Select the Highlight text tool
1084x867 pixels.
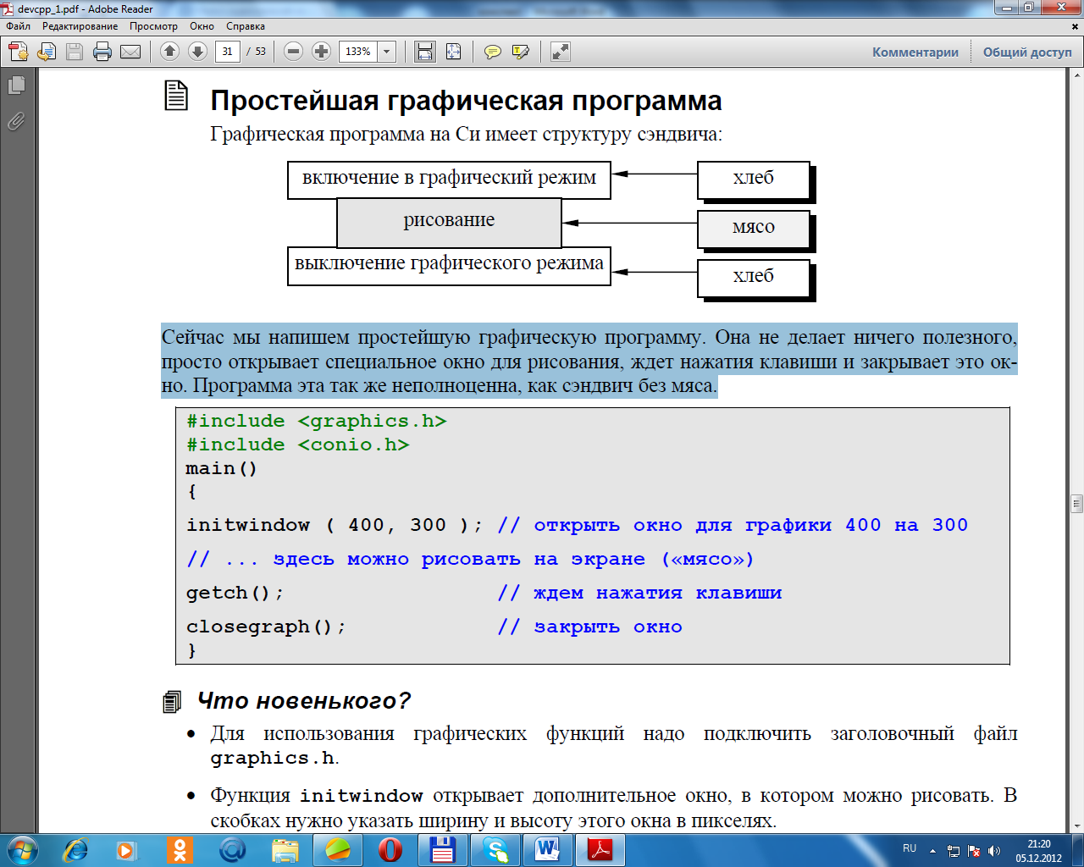(x=521, y=52)
